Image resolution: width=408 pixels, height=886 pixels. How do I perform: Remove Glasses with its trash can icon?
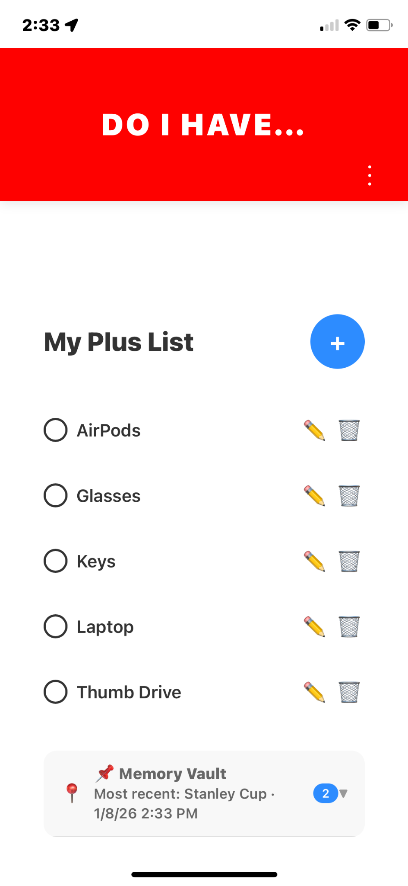(349, 496)
